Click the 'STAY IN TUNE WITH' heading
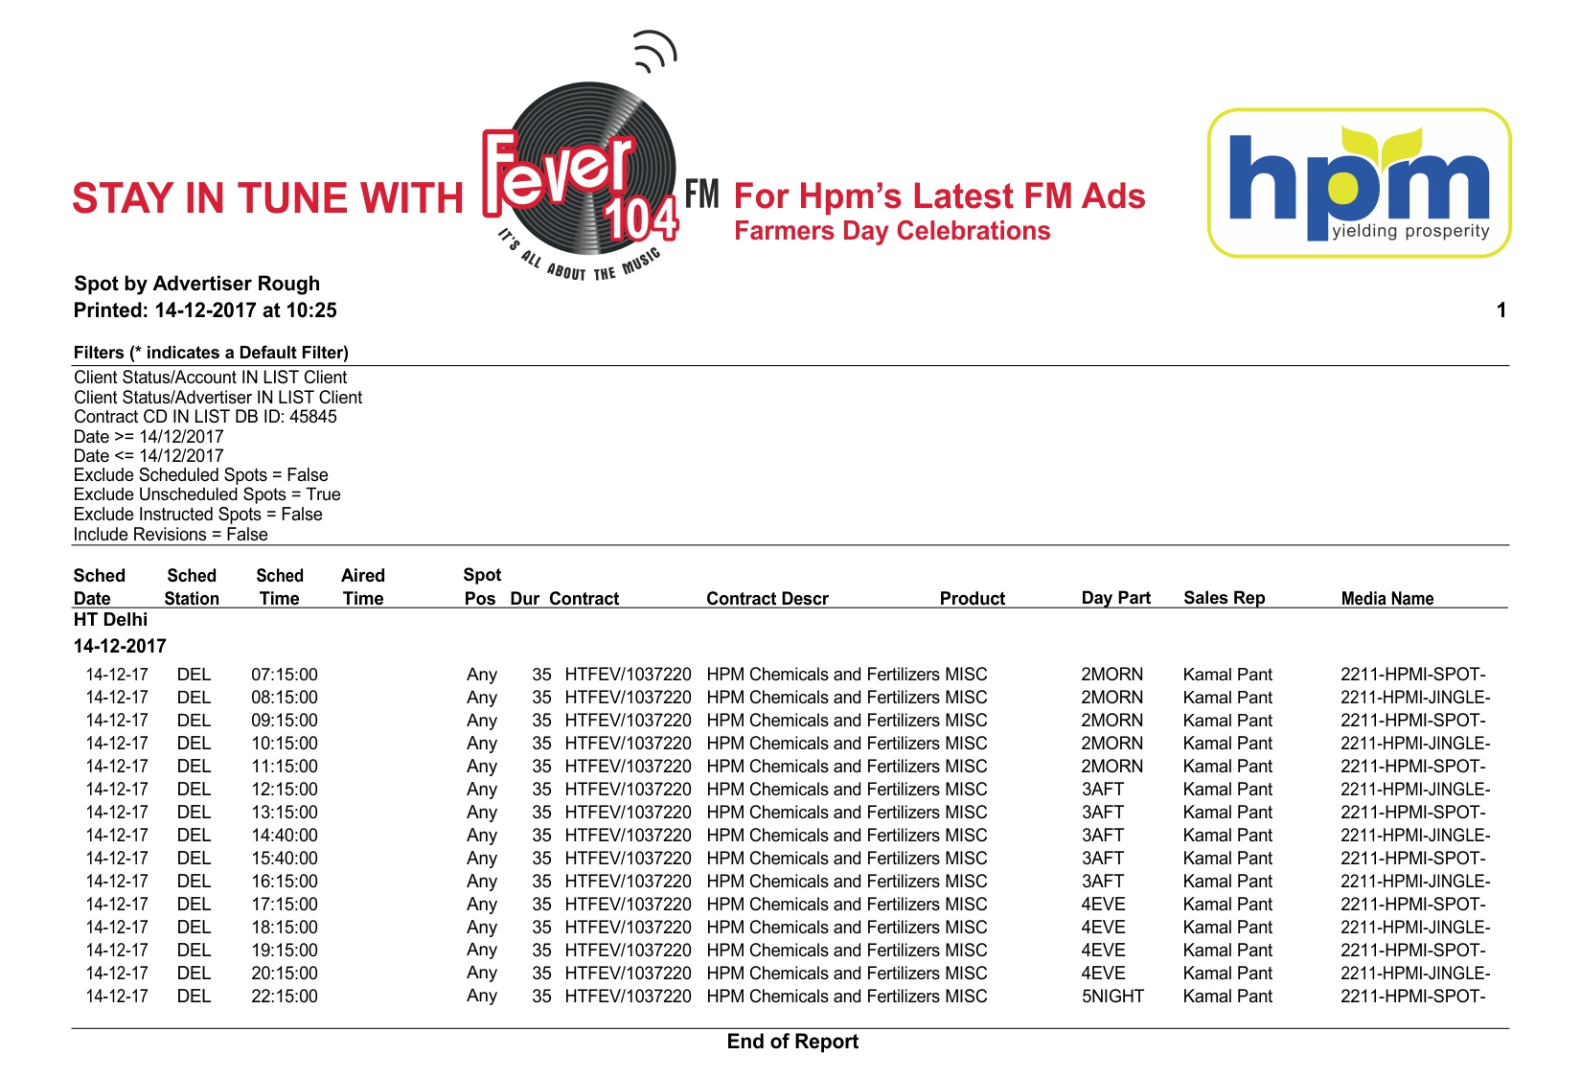The height and width of the screenshot is (1078, 1581). pyautogui.click(x=267, y=198)
